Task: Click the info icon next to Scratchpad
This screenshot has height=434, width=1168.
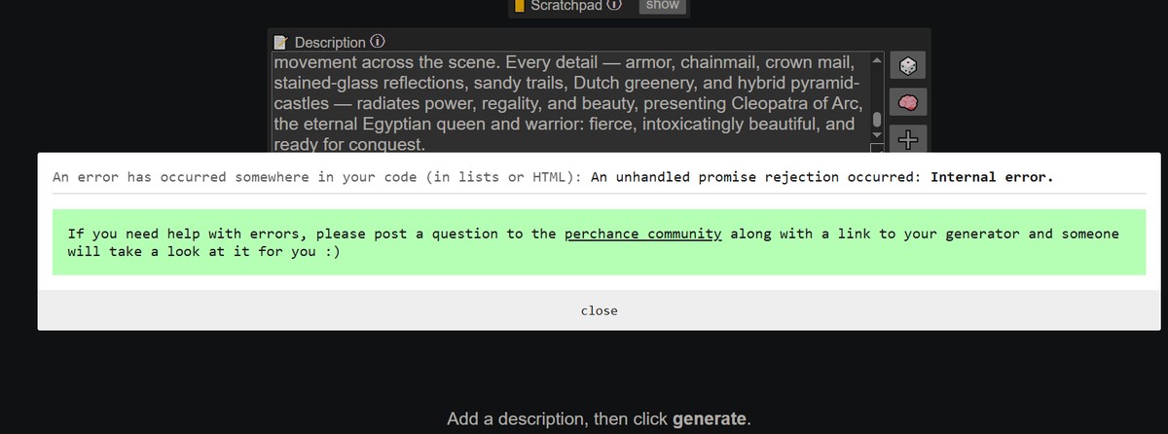Action: coord(613,5)
